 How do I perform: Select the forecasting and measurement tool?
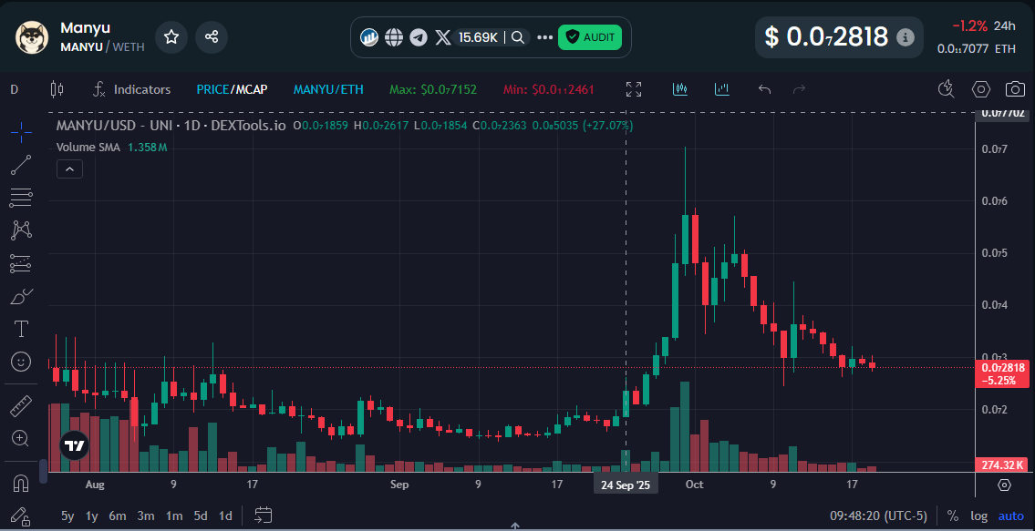coord(21,263)
